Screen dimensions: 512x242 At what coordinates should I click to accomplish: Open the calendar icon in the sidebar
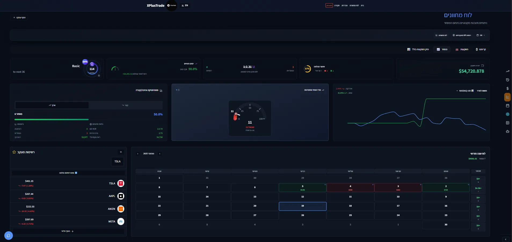507,106
